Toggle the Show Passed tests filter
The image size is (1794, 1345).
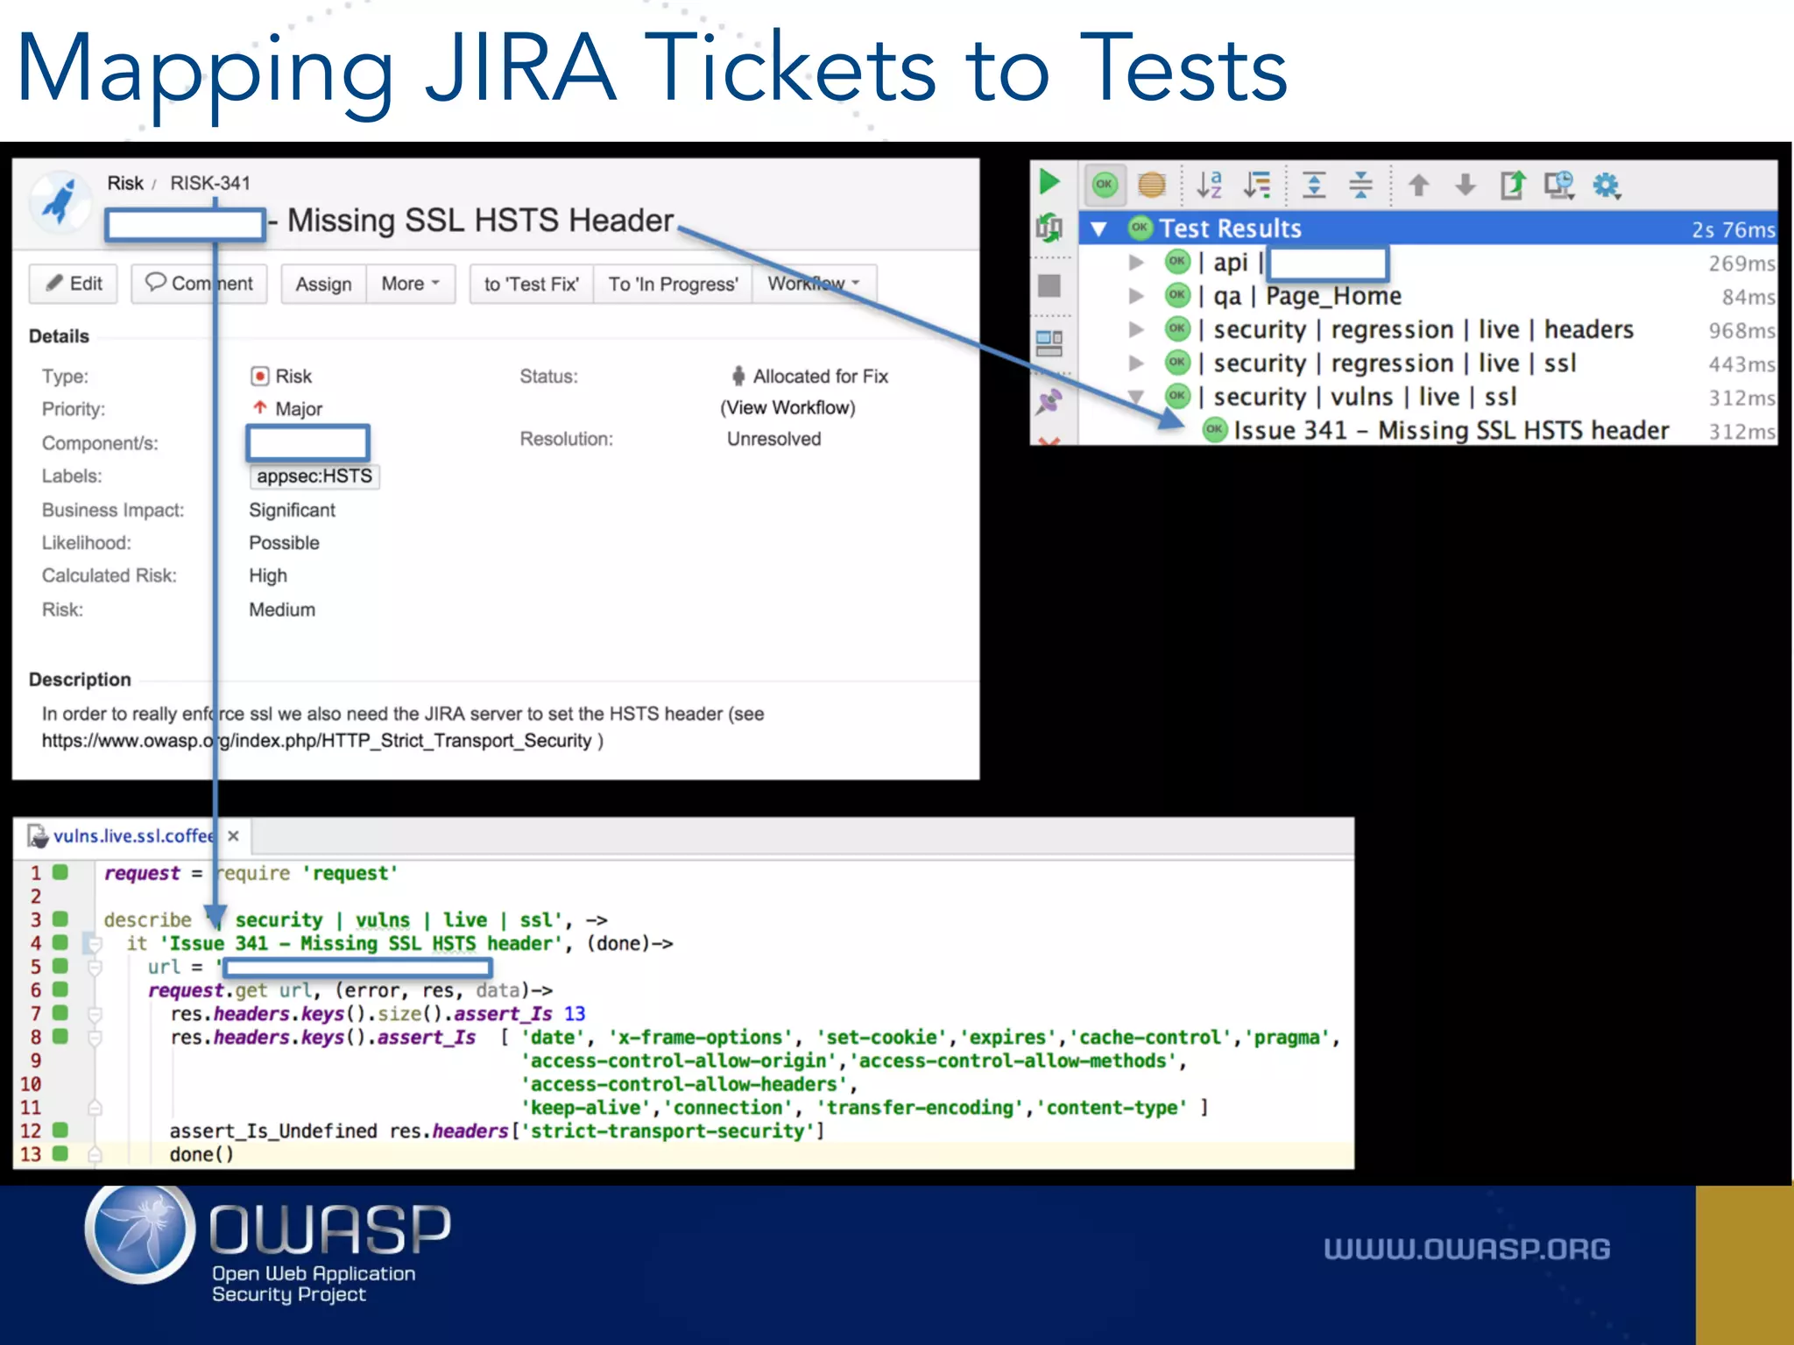[1105, 185]
